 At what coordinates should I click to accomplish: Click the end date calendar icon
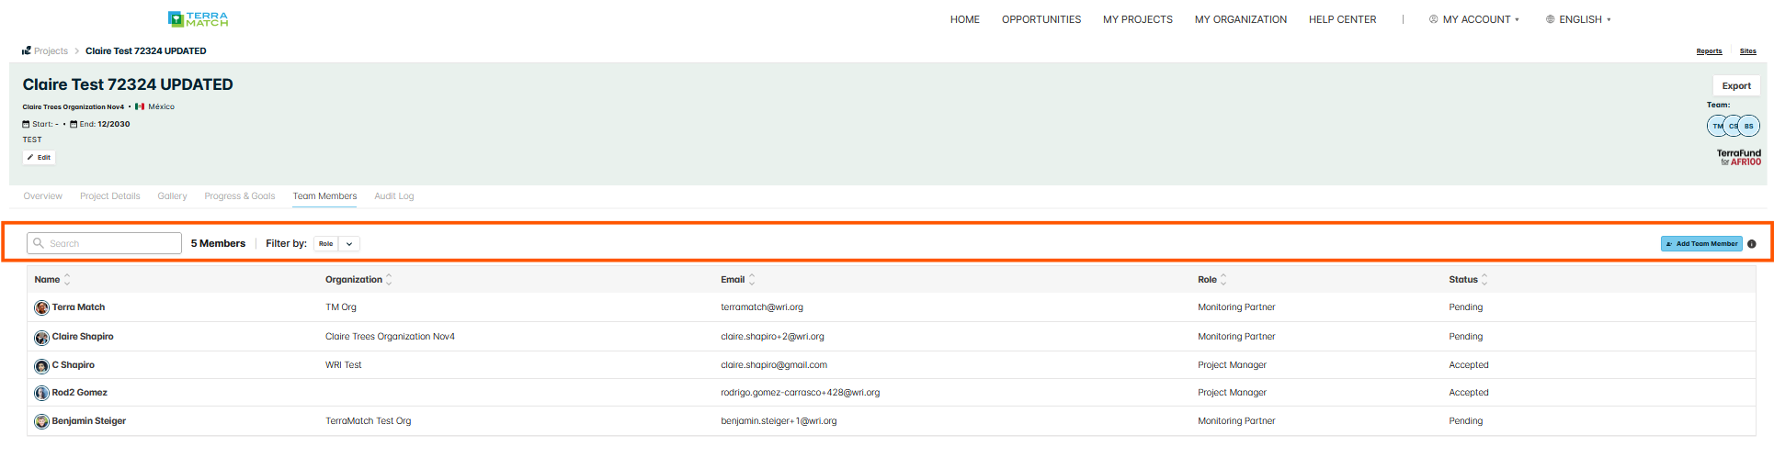click(74, 124)
